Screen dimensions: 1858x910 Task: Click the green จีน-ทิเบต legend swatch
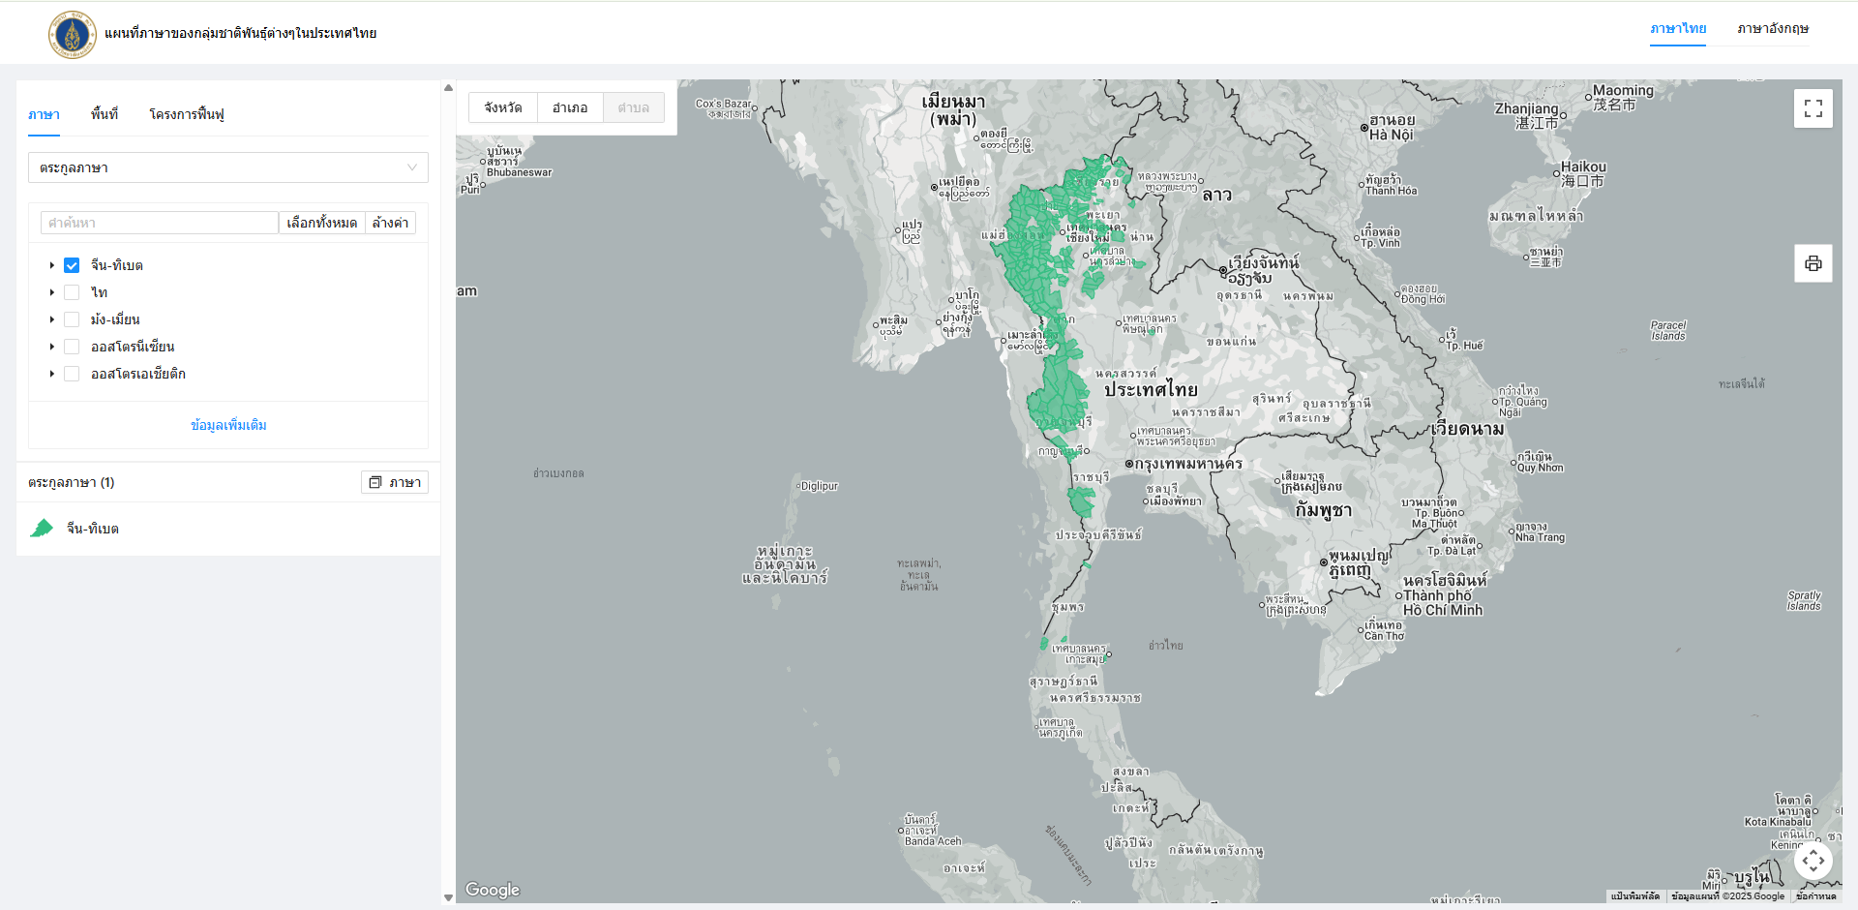pyautogui.click(x=42, y=529)
